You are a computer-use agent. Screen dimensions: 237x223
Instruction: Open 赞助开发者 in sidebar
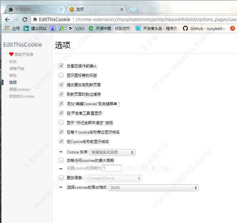pos(24,54)
